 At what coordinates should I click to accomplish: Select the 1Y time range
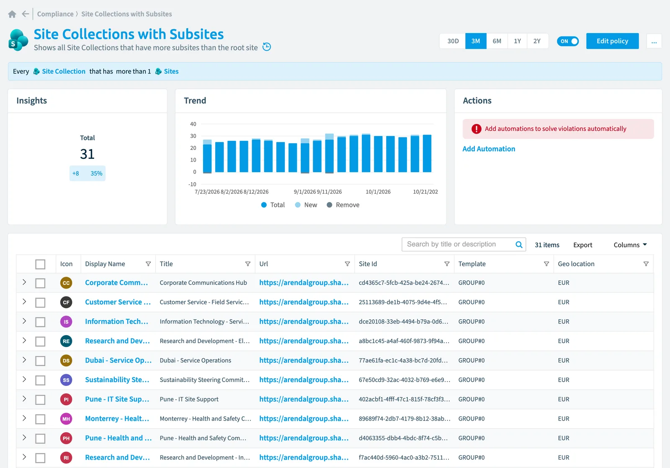pos(518,41)
